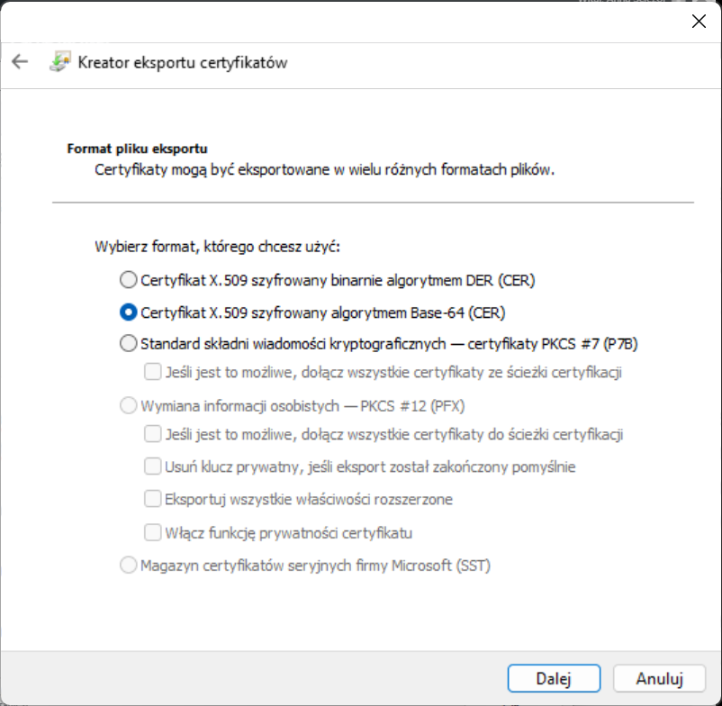
Task: Check 'Włącz funkcję prywatności certyfikatu' box
Action: tap(153, 532)
